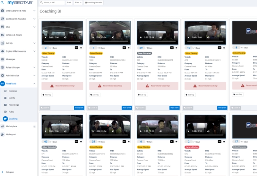Add Tag on the card scored 3

(47, 95)
